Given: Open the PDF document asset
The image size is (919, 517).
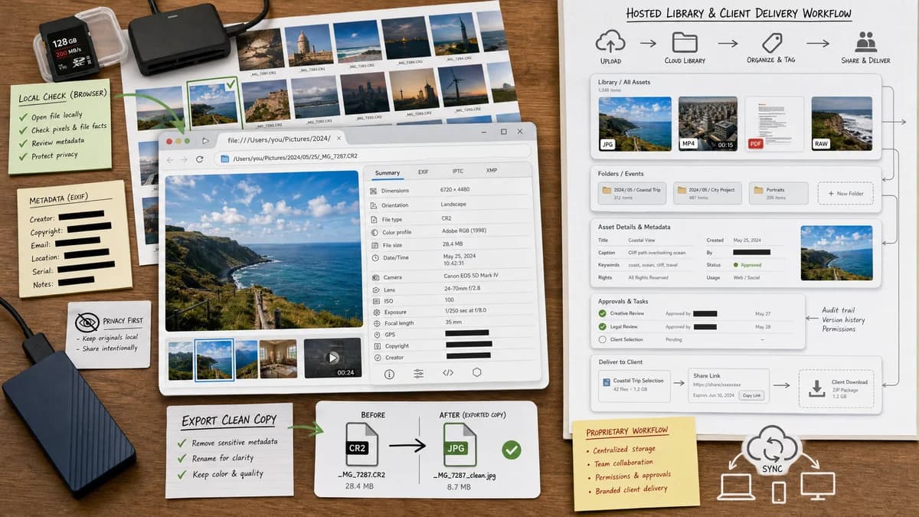Looking at the screenshot, I should coord(773,123).
